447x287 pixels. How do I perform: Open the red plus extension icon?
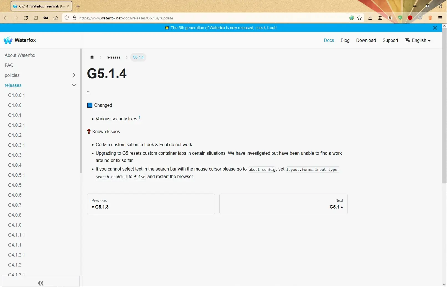(x=410, y=18)
